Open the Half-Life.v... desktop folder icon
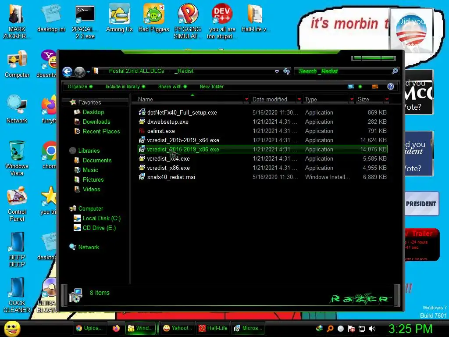The width and height of the screenshot is (449, 337). pyautogui.click(x=256, y=18)
